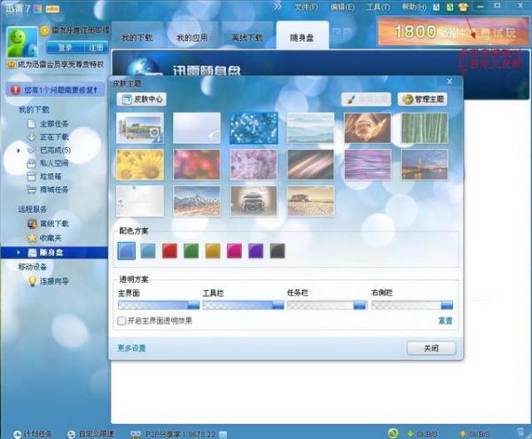The height and width of the screenshot is (439, 532).
Task: Click the 连接向导 light bulb icon
Action: click(x=32, y=281)
